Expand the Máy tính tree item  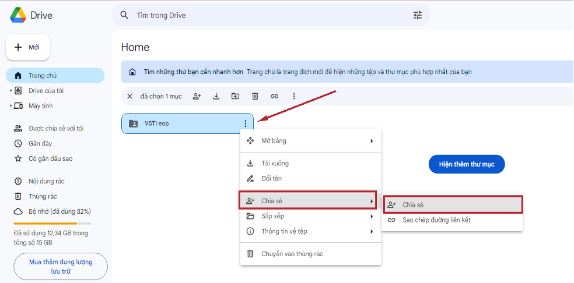pos(10,106)
